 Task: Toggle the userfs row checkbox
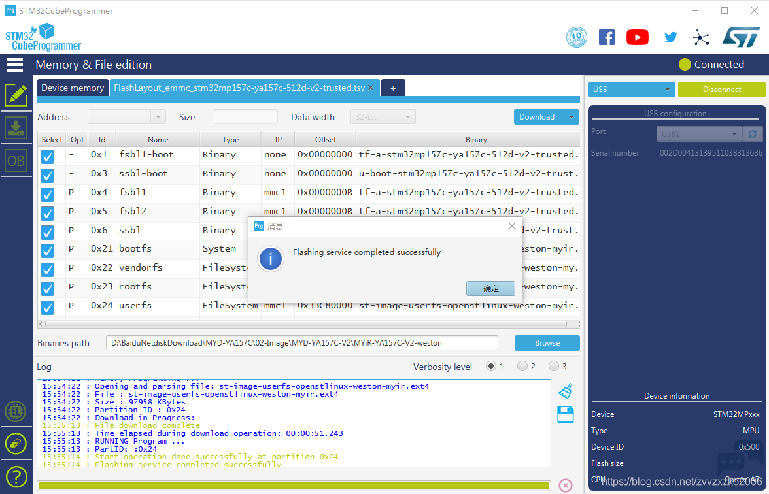[48, 307]
